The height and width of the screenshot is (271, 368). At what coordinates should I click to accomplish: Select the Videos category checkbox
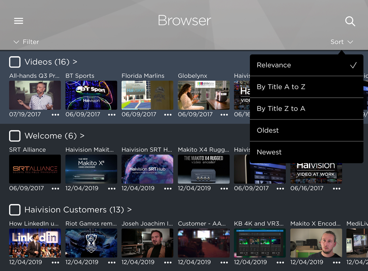[x=15, y=62]
